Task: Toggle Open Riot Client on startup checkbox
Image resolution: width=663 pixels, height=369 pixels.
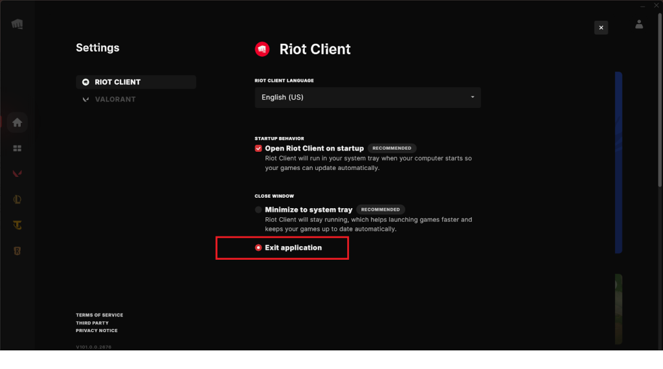Action: [258, 148]
